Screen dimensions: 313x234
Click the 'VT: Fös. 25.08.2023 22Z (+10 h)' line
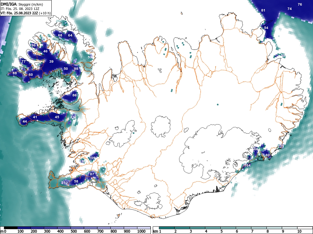pyautogui.click(x=26, y=13)
